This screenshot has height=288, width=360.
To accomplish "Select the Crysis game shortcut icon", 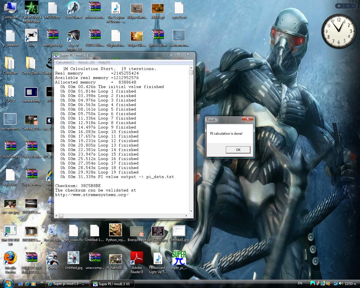I will pyautogui.click(x=52, y=260).
